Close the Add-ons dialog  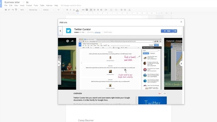[181, 22]
